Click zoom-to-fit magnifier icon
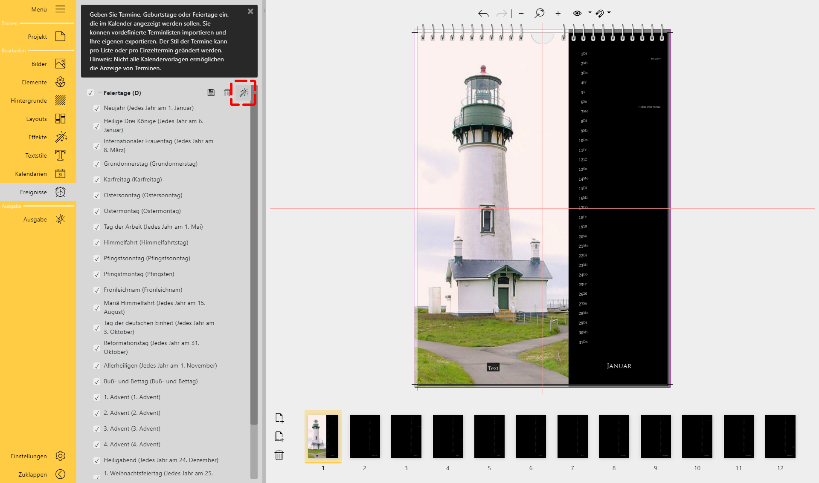 point(539,13)
